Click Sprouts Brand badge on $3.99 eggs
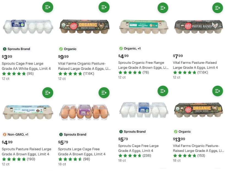 pos(17,49)
